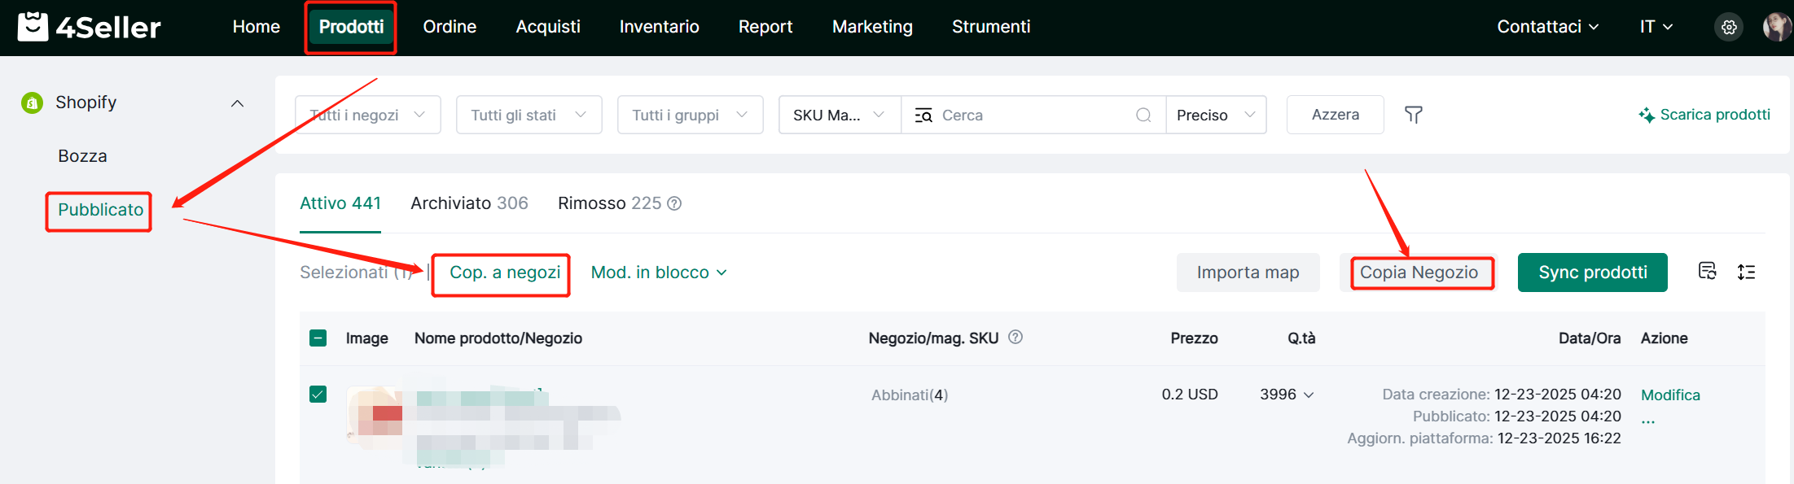Uncheck the first product row checkbox
This screenshot has width=1794, height=484.
pos(318,395)
